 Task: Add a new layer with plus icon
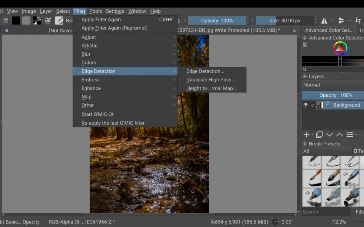click(306, 135)
